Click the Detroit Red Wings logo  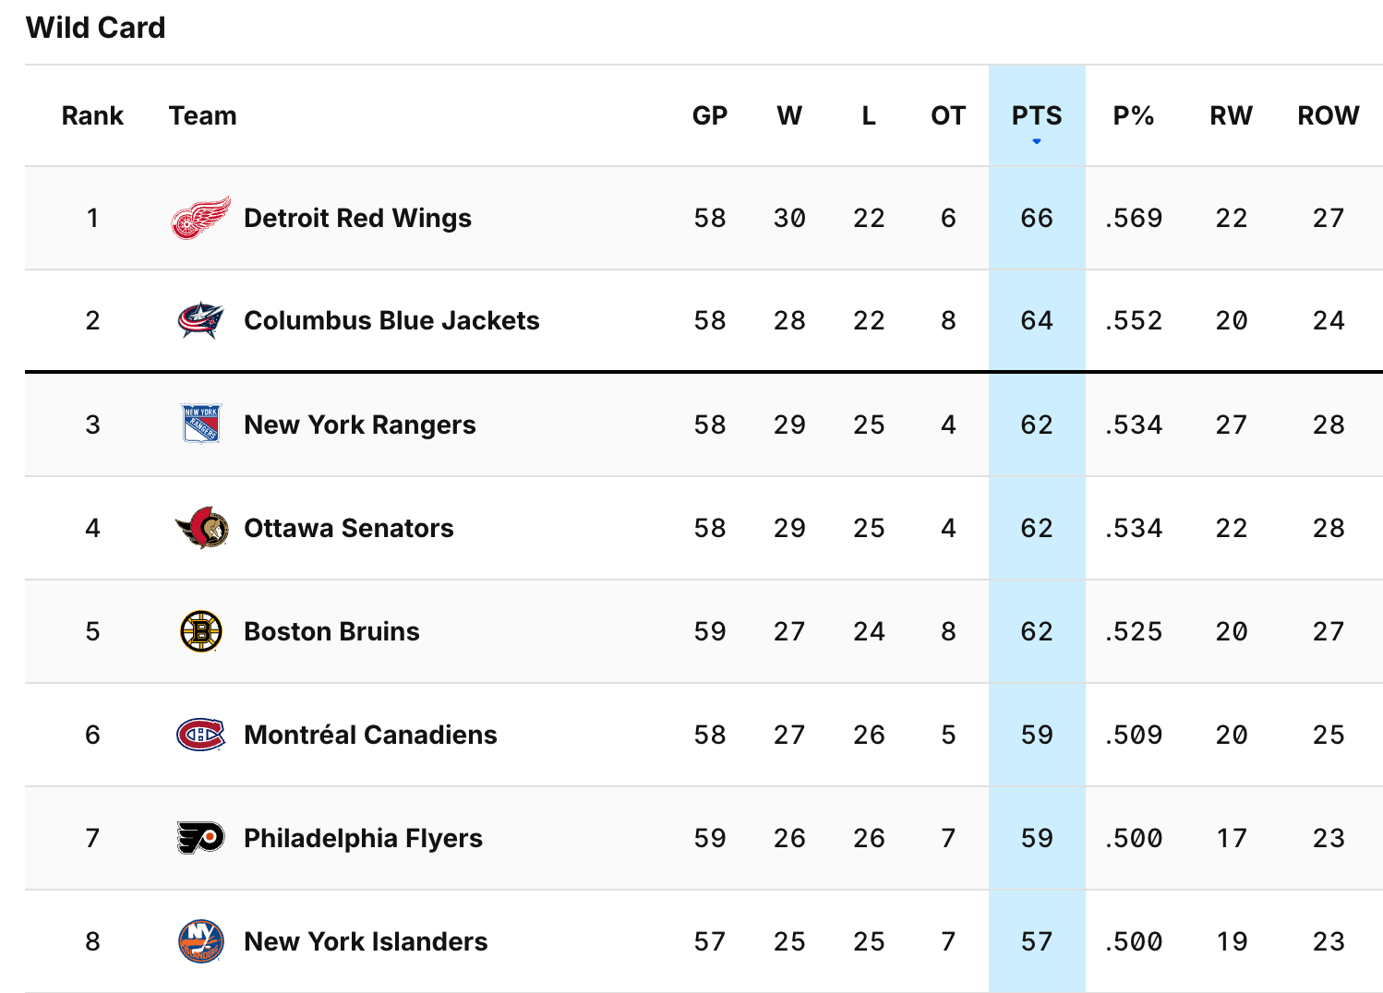[201, 218]
